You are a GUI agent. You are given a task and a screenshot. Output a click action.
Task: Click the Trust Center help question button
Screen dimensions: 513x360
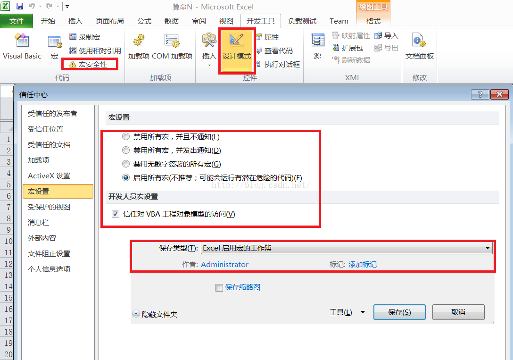click(480, 94)
